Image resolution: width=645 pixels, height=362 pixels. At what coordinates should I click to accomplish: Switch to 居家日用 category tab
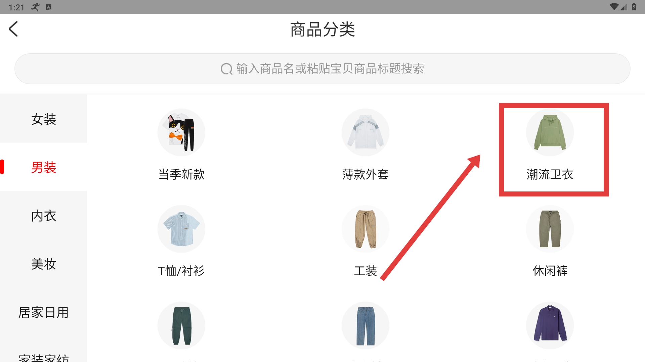pyautogui.click(x=44, y=312)
